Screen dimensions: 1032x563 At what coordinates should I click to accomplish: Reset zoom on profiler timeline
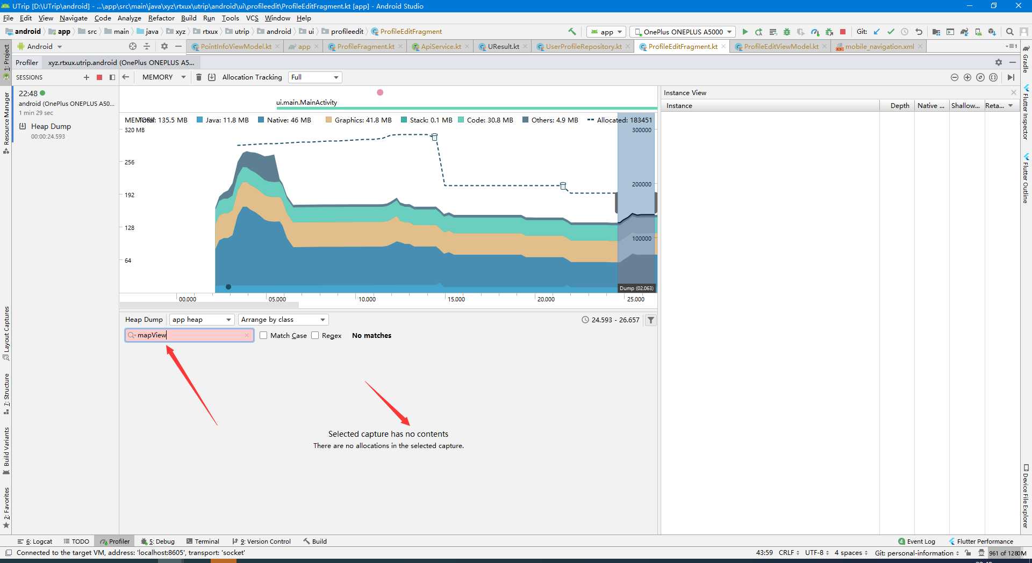coord(980,77)
